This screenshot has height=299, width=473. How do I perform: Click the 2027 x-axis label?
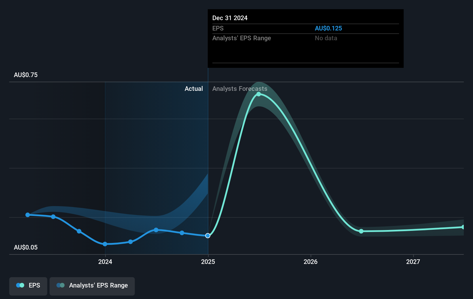pyautogui.click(x=413, y=262)
